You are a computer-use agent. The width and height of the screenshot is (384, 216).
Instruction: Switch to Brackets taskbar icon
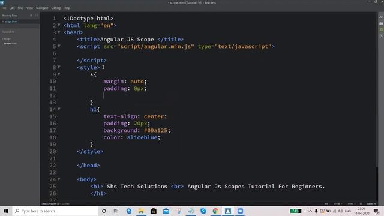point(228,211)
